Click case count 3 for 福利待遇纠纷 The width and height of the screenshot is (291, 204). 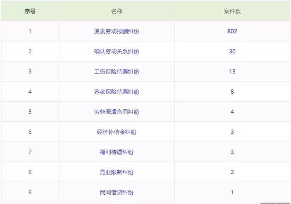(x=232, y=152)
